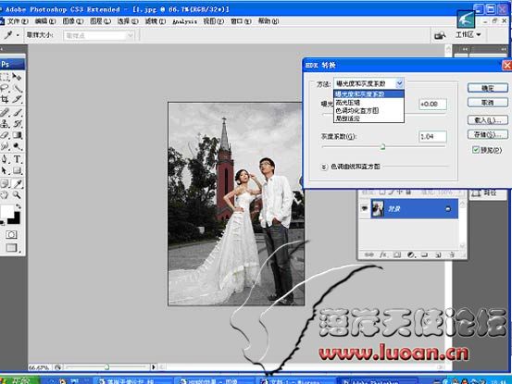This screenshot has height=384, width=512.
Task: Open the Windows Start button
Action: point(19,380)
